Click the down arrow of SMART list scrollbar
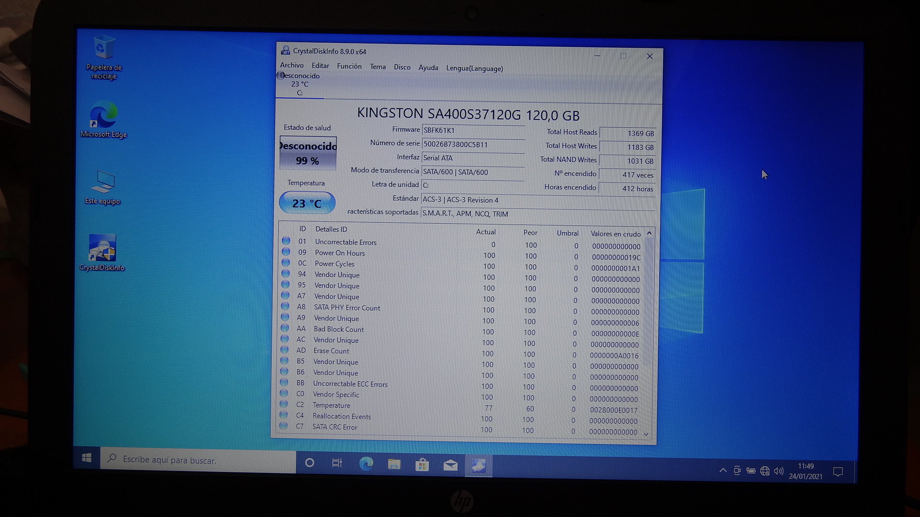 (x=646, y=434)
